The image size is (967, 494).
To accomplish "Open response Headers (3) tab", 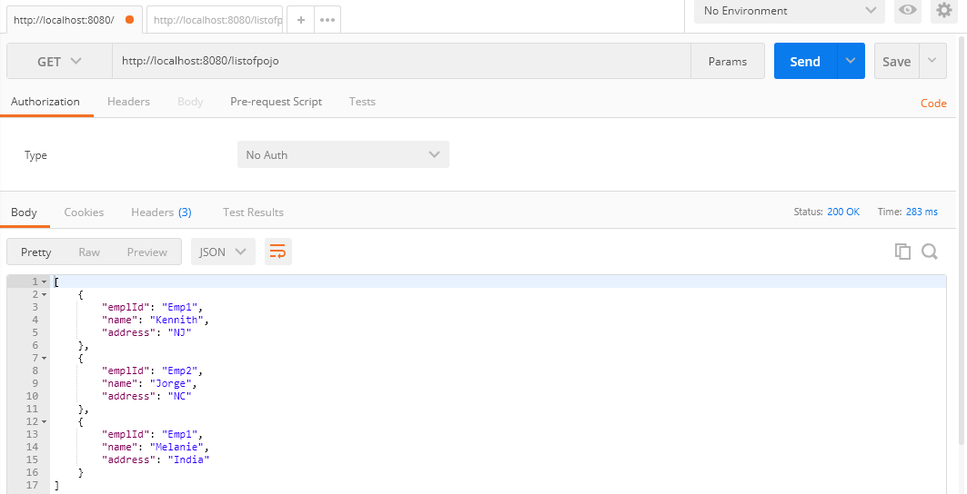I will pyautogui.click(x=161, y=212).
